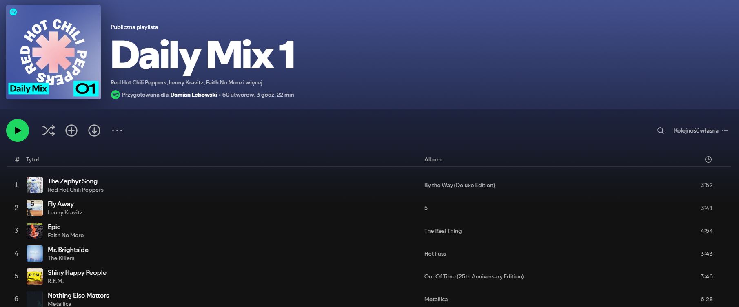Open Kolejność własna sort dropdown
739x307 pixels.
click(x=701, y=130)
